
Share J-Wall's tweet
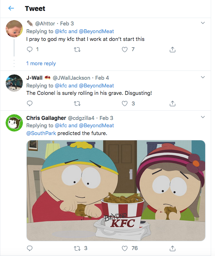[172, 104]
